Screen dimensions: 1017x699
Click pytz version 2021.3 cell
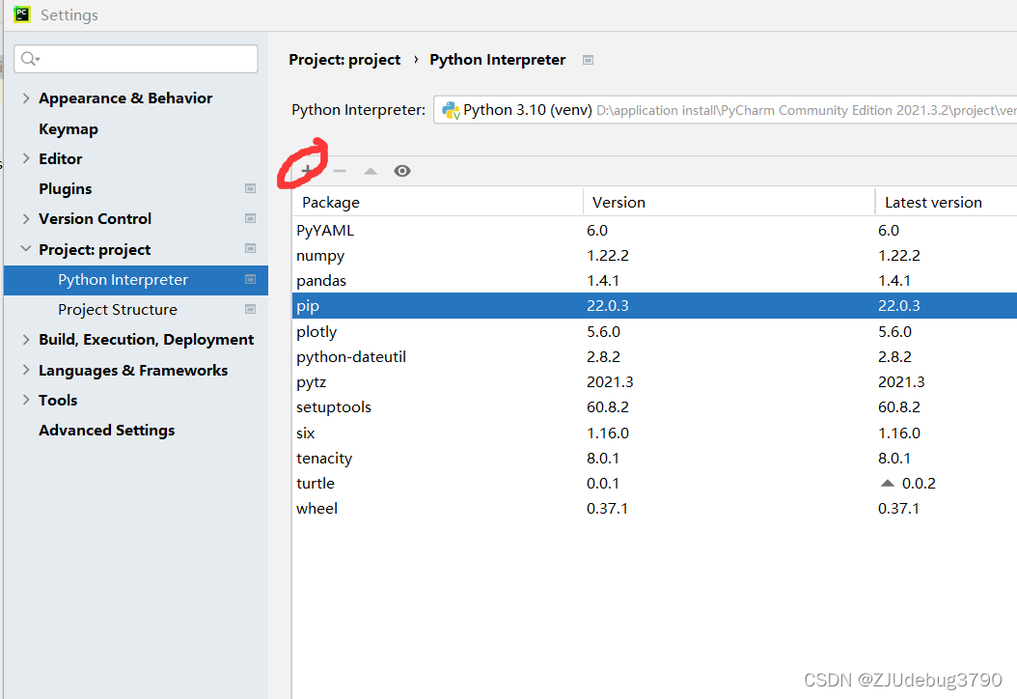[x=610, y=382]
